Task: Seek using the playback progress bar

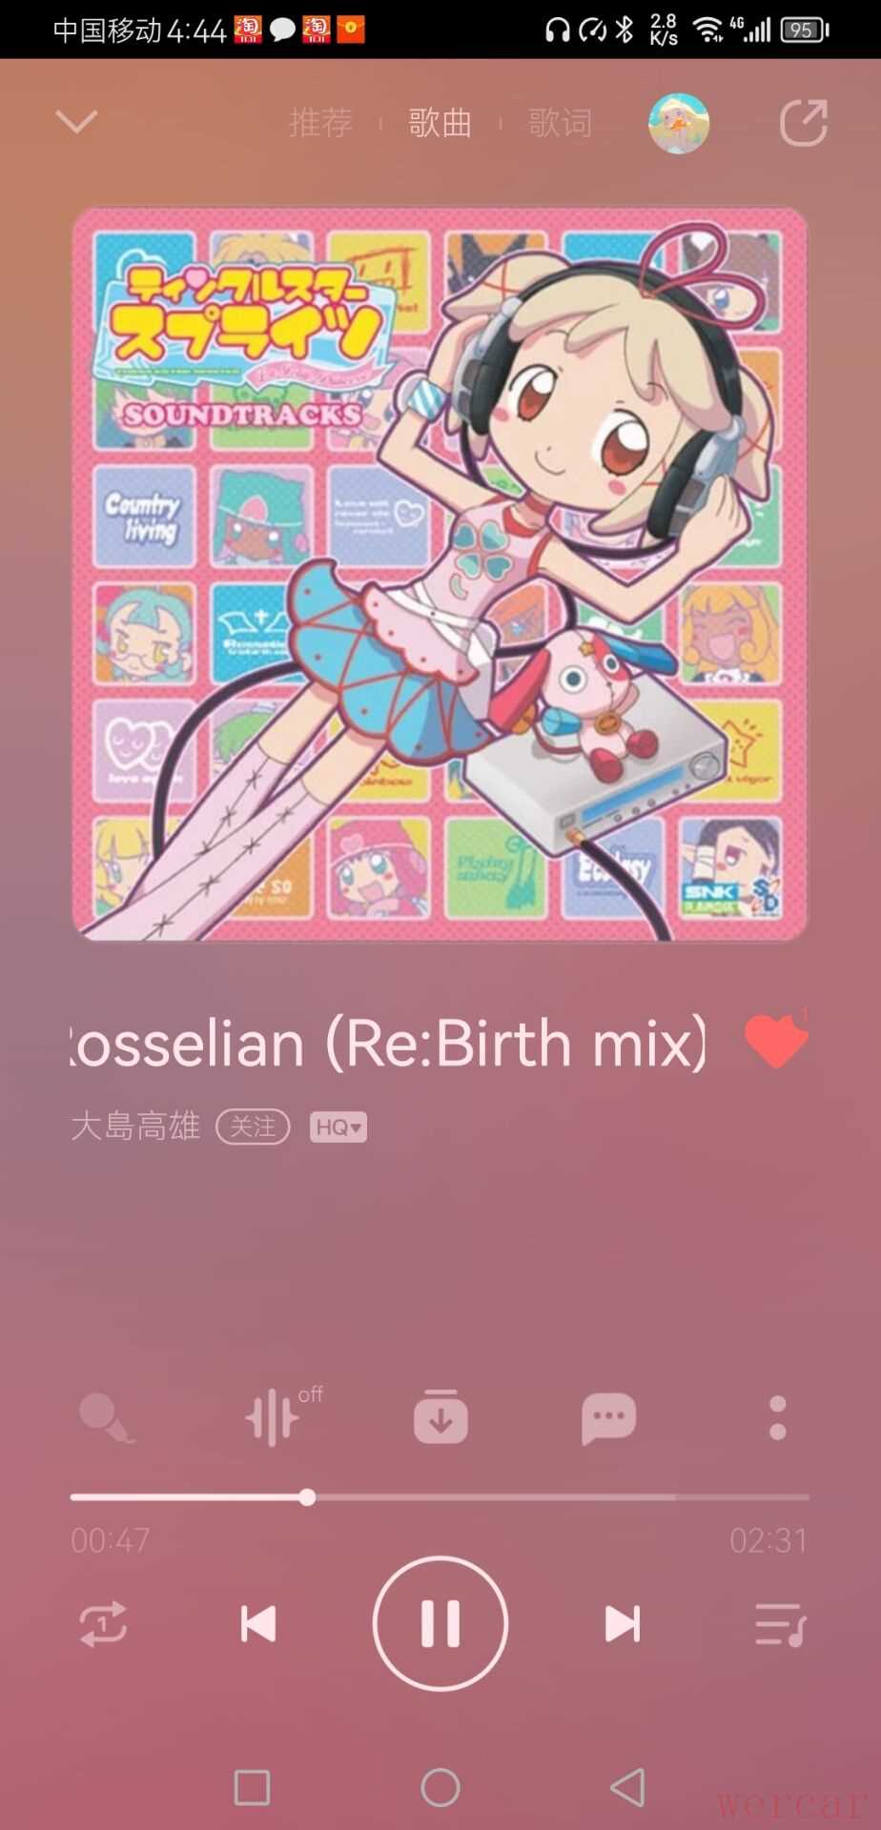Action: tap(440, 1497)
